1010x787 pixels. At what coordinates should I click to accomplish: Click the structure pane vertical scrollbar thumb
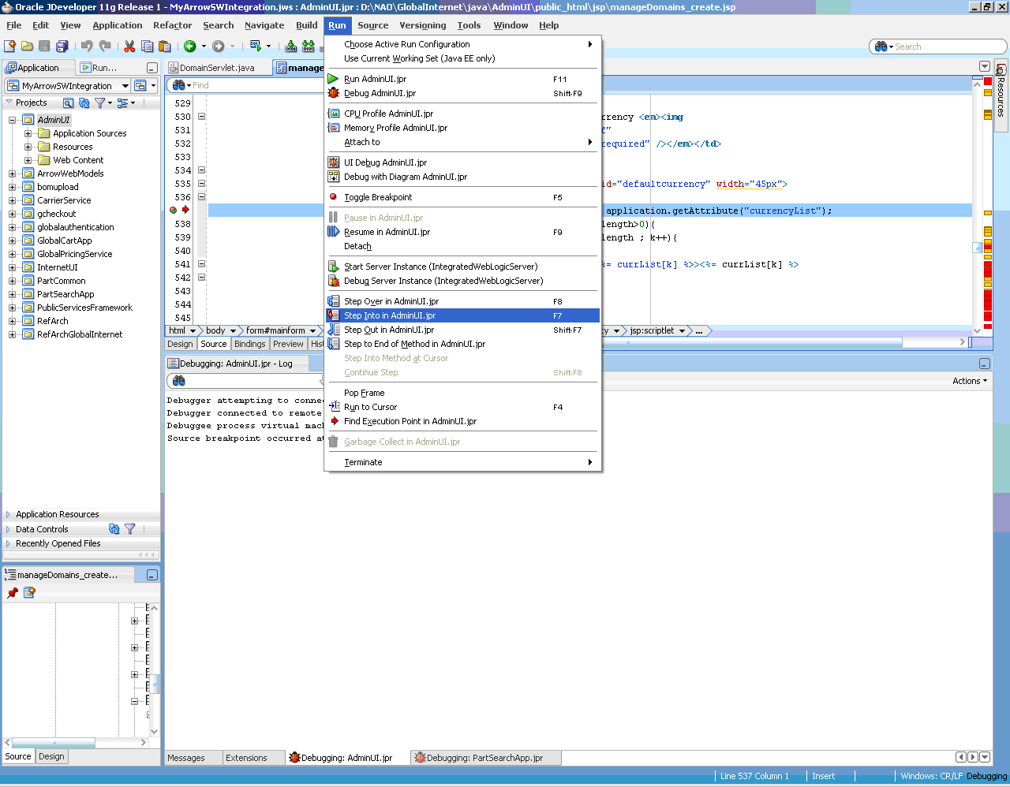click(154, 684)
